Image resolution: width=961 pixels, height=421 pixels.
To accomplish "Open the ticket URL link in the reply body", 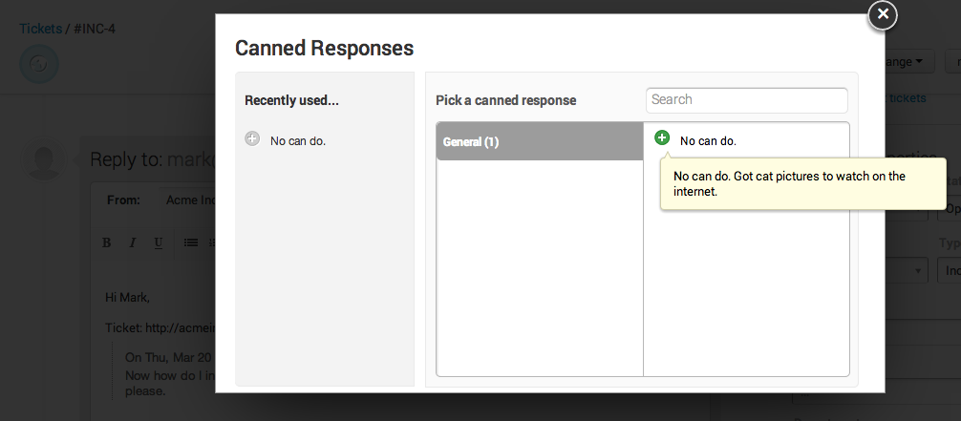I will (180, 327).
